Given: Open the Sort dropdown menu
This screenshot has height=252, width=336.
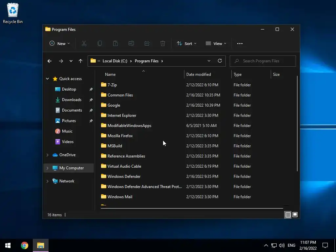Looking at the screenshot, I should pyautogui.click(x=186, y=44).
